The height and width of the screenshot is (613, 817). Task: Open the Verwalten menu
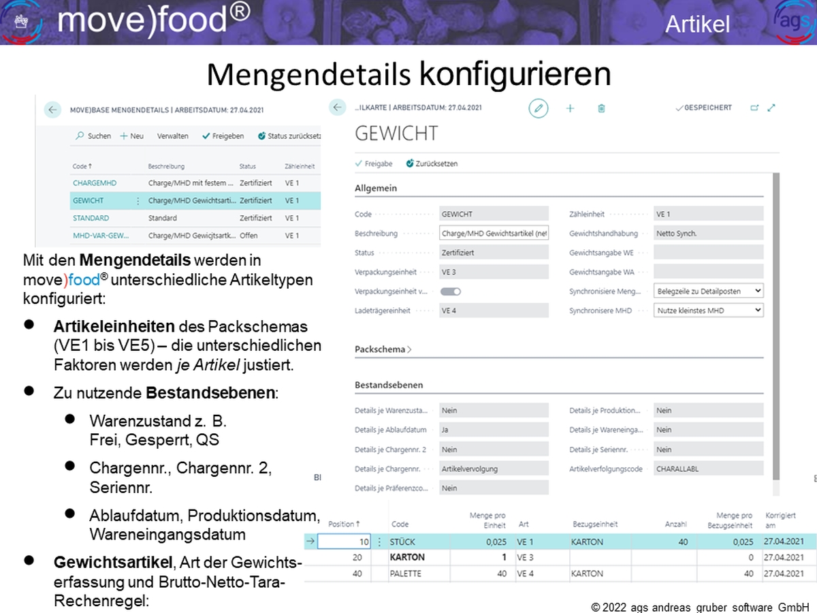(173, 136)
